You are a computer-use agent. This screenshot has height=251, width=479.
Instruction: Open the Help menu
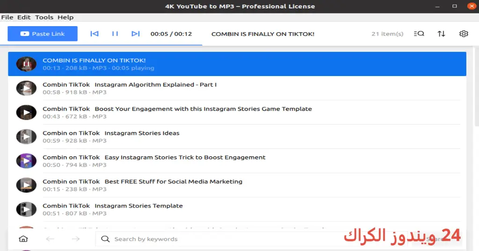tap(65, 17)
